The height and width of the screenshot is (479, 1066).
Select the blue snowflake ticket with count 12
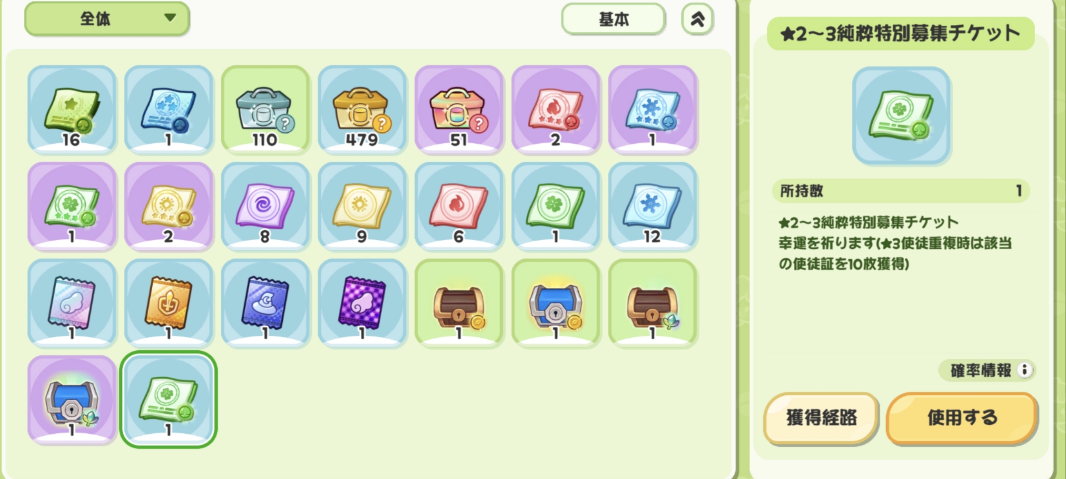pyautogui.click(x=653, y=206)
